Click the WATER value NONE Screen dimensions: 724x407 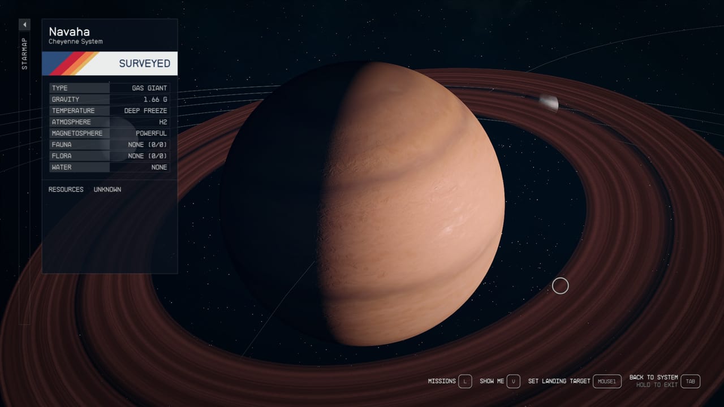pos(160,167)
